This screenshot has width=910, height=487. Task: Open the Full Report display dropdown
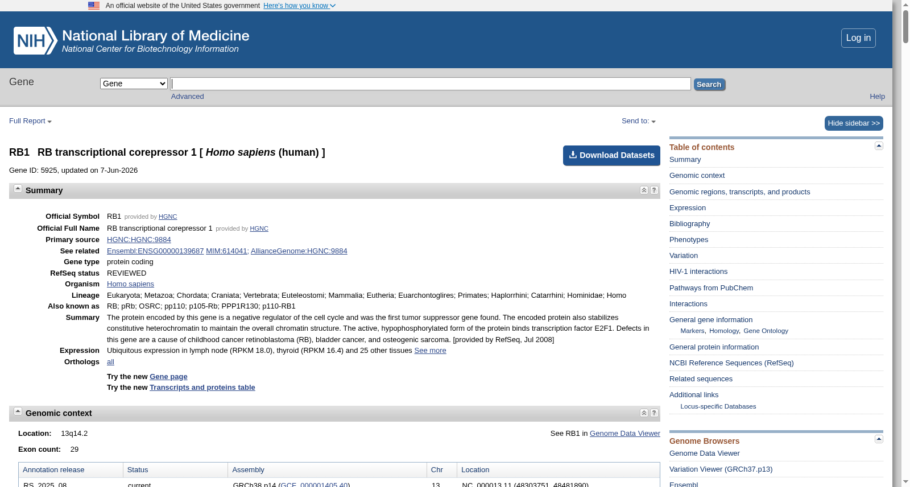(x=30, y=121)
